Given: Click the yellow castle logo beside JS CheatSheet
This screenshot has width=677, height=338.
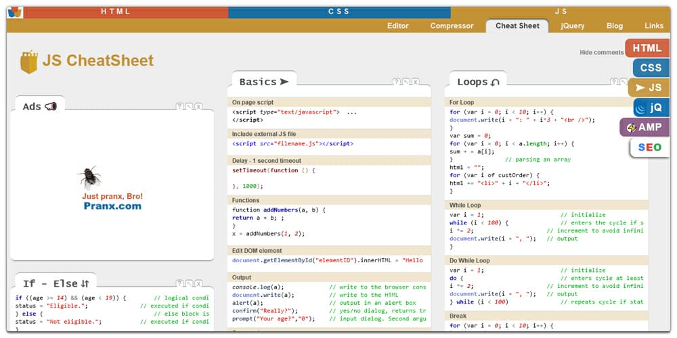Looking at the screenshot, I should coord(29,62).
